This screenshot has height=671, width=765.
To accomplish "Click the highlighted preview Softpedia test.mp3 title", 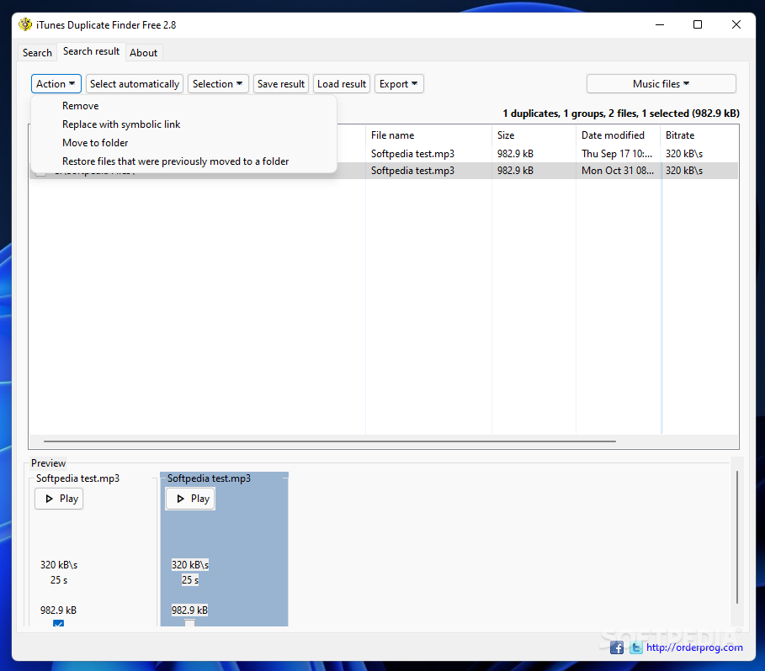I will [x=209, y=478].
